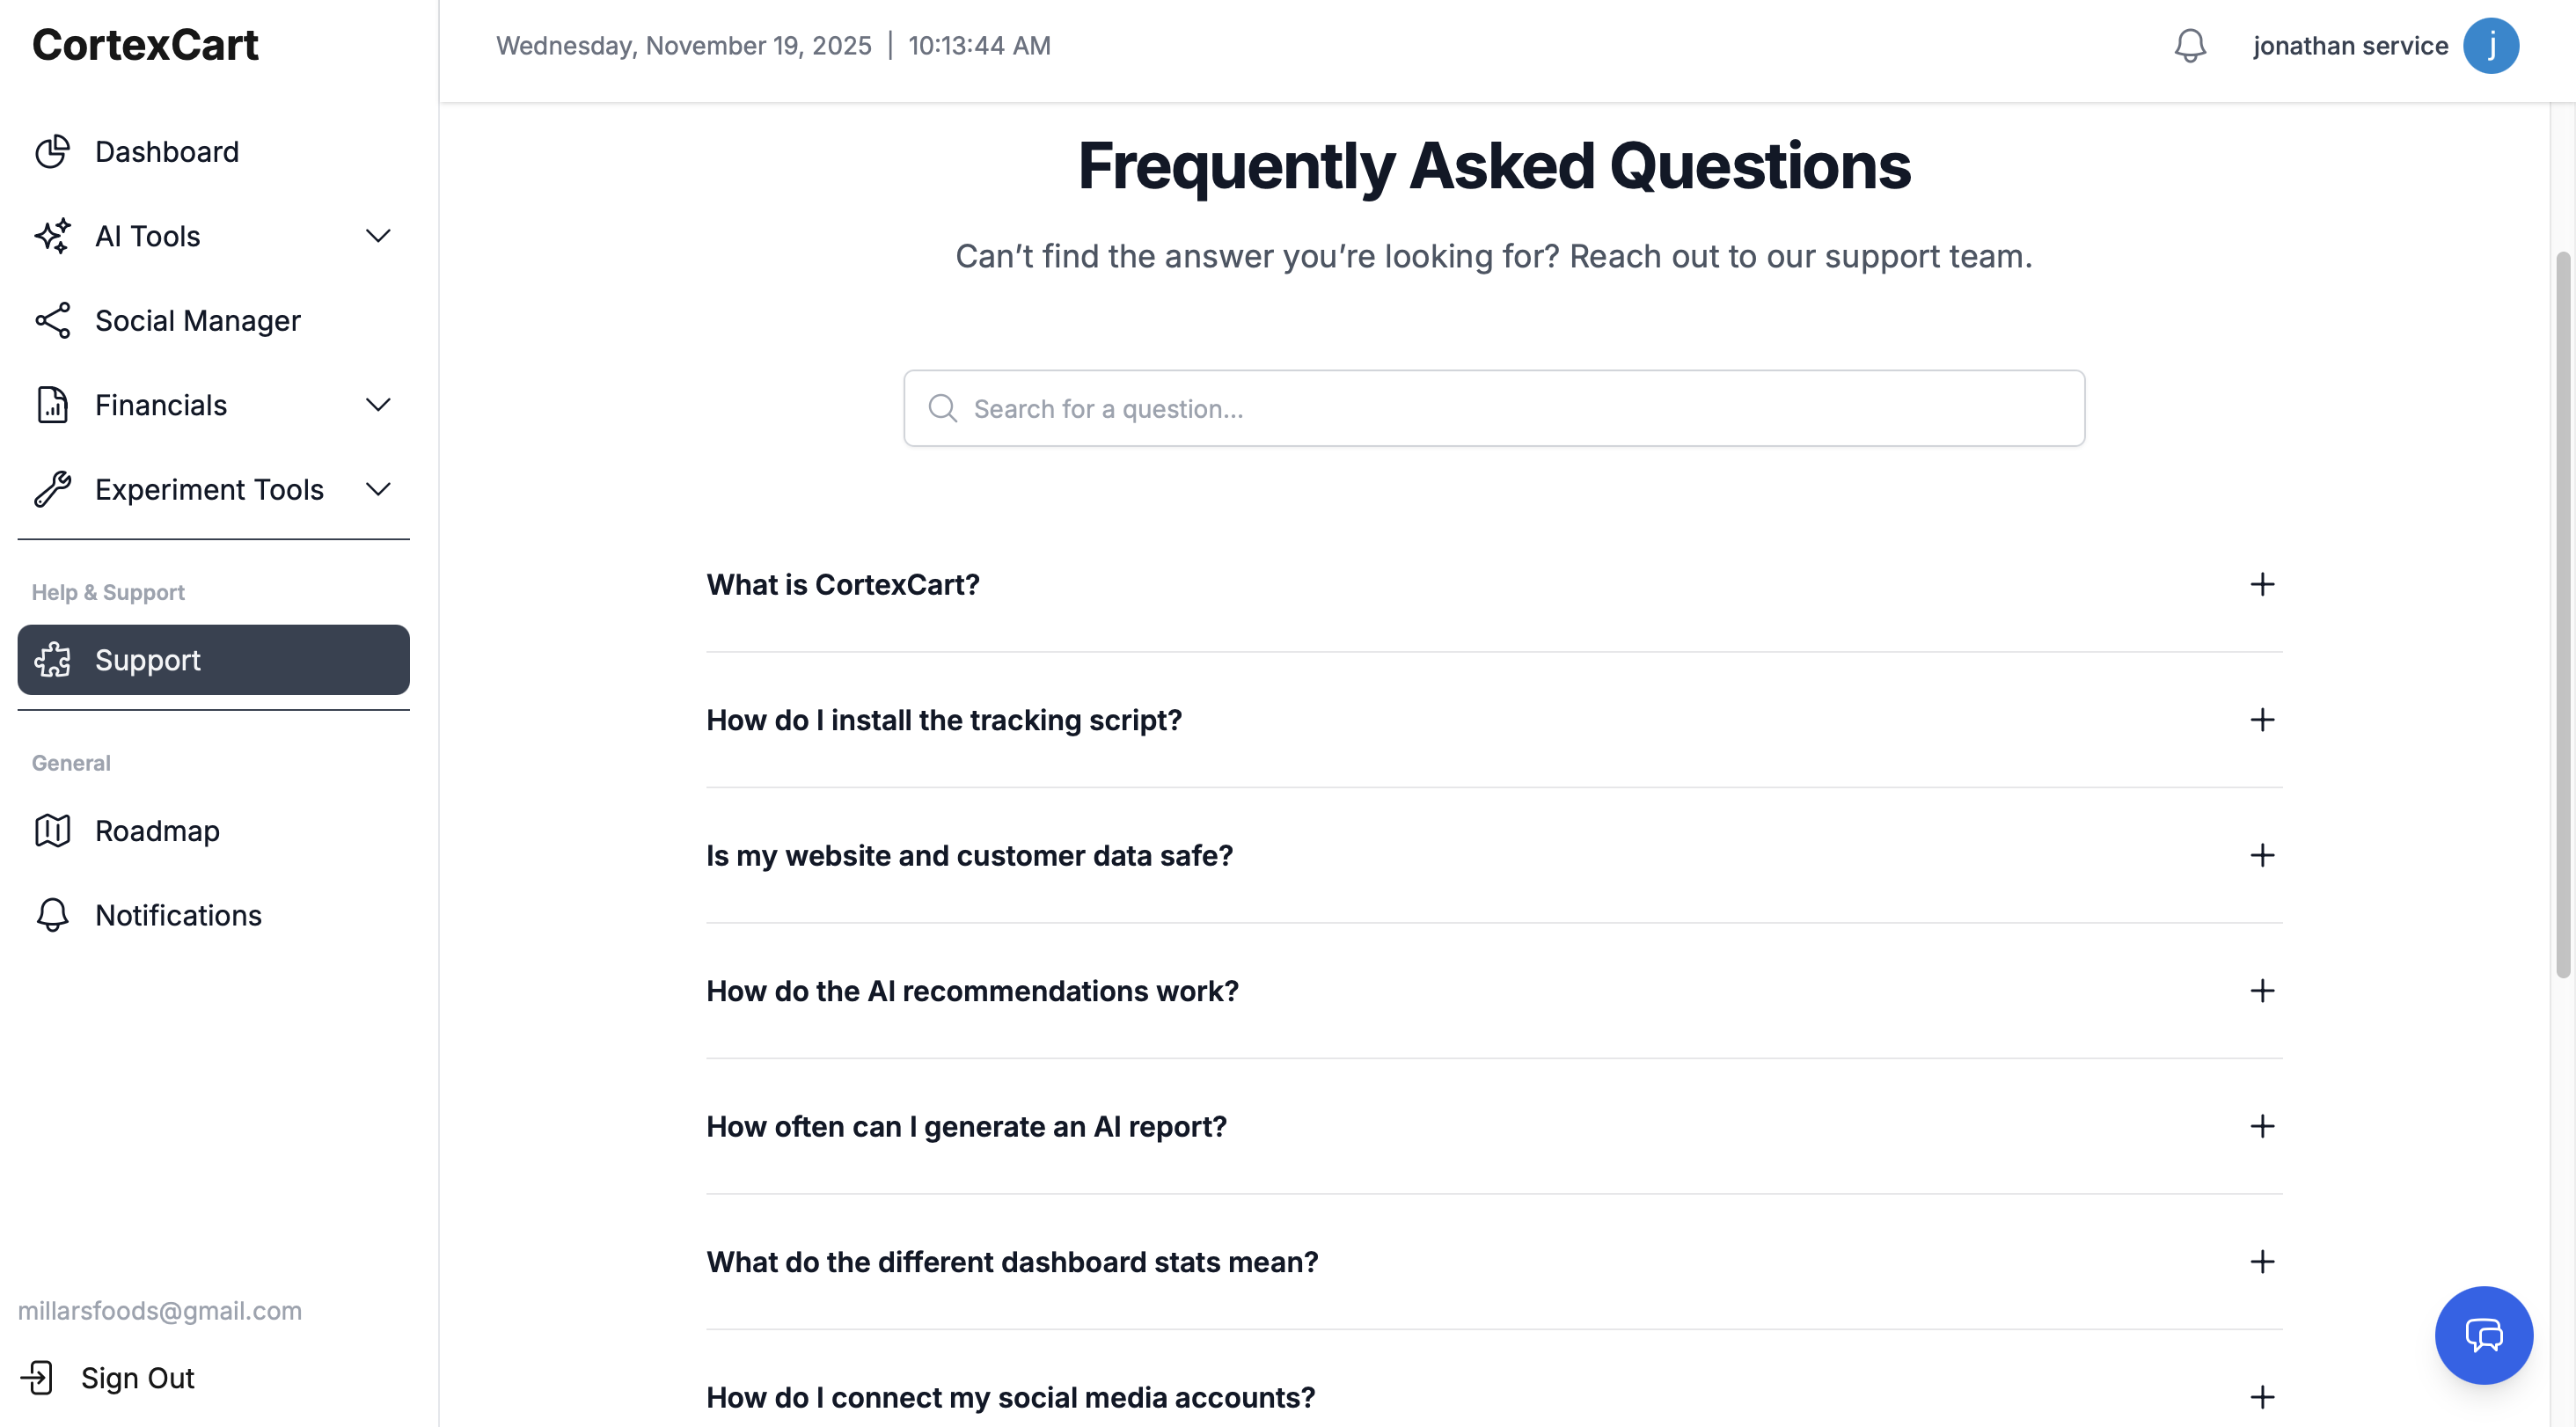Image resolution: width=2576 pixels, height=1427 pixels.
Task: Open the chat support widget bubble
Action: tap(2484, 1335)
